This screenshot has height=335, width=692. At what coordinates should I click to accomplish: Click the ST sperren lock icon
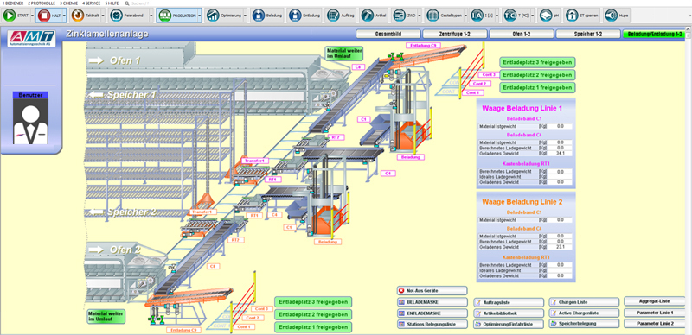pyautogui.click(x=572, y=16)
